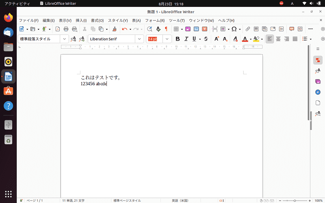Screen dimensions: 325x203
Task: Click the zoom slider handle
Action: [x=295, y=201]
